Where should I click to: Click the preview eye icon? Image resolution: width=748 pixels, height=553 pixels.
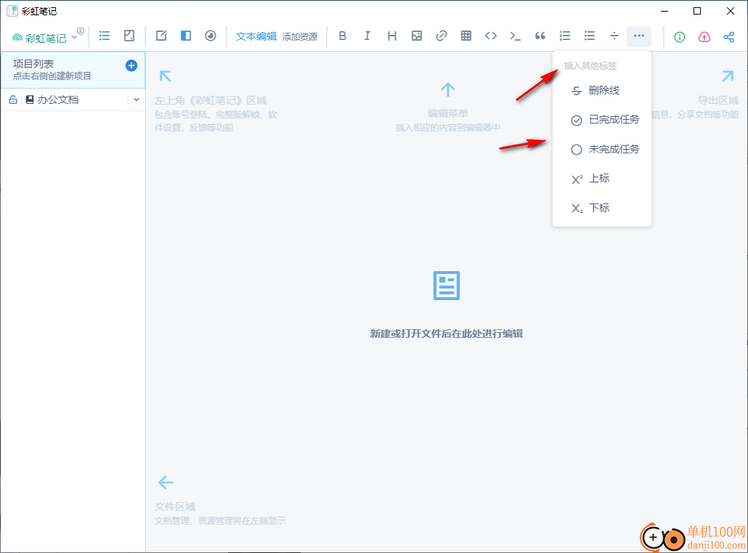pyautogui.click(x=211, y=36)
